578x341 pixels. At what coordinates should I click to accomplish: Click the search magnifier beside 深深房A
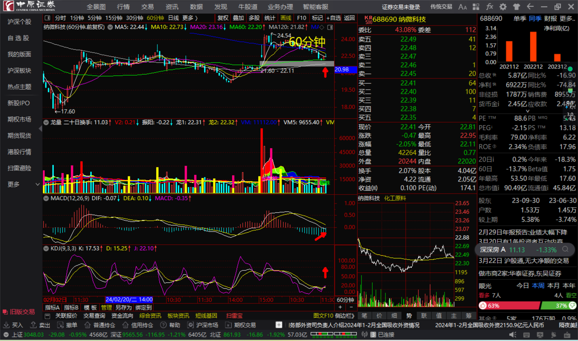tap(565, 249)
